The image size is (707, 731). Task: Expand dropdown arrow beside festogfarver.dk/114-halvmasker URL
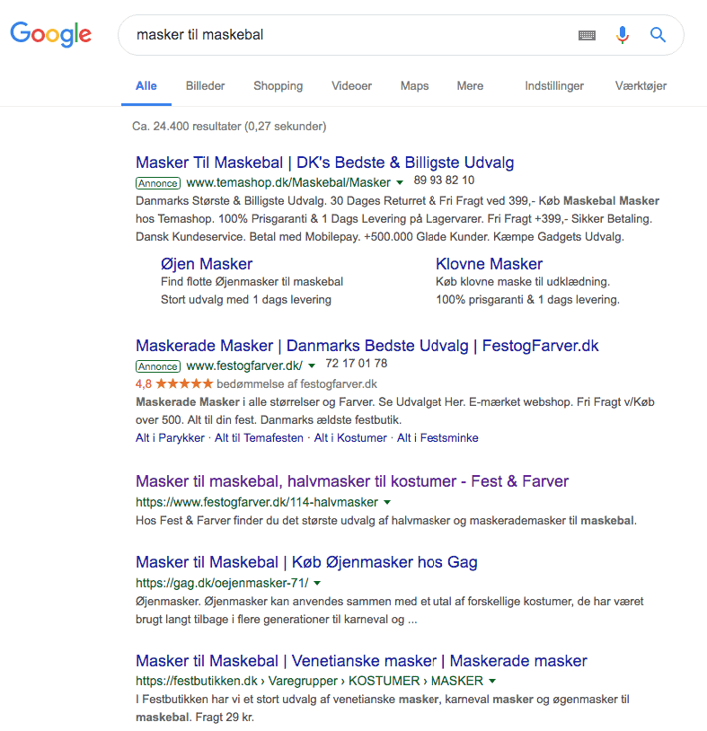[x=387, y=502]
